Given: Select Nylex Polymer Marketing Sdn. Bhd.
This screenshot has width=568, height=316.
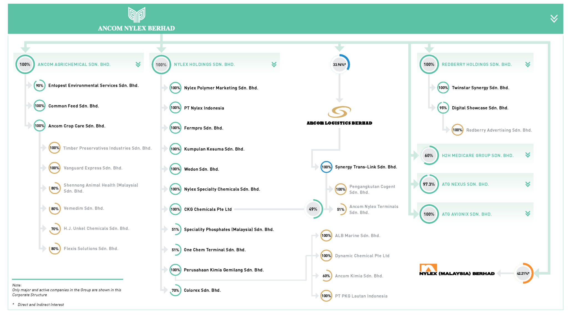Looking at the screenshot, I should tap(221, 88).
